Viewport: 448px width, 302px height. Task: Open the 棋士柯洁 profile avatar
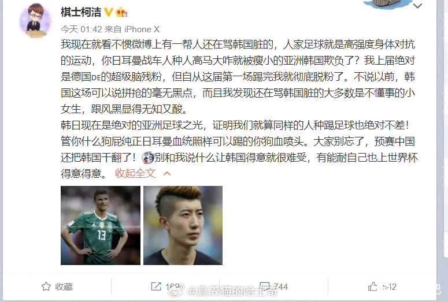tap(35, 21)
